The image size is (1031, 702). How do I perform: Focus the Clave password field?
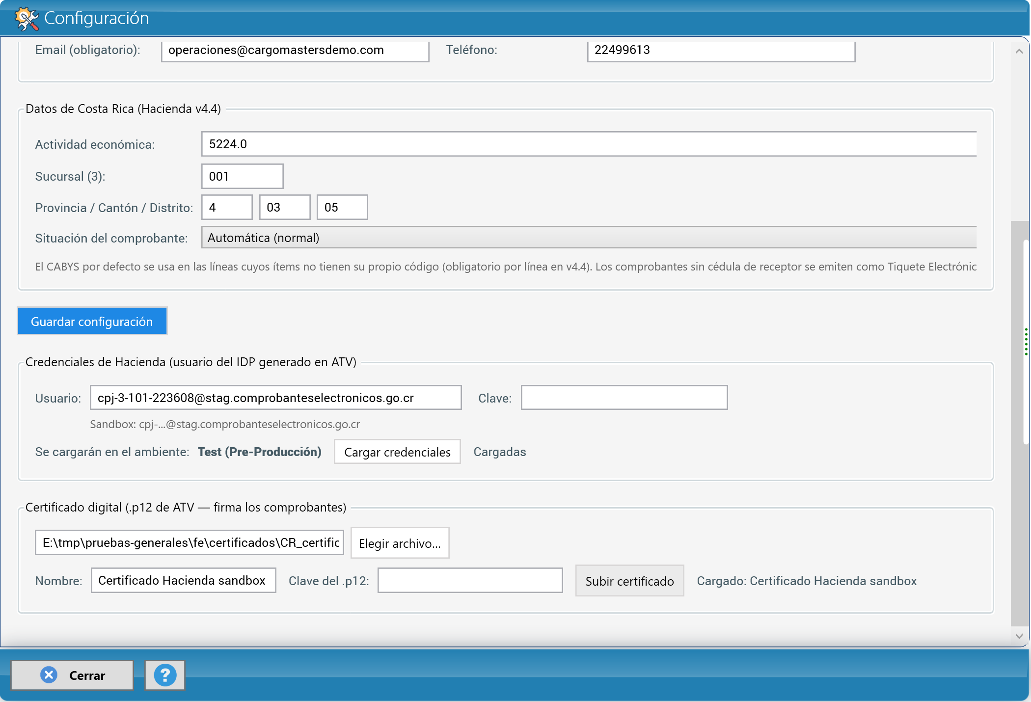624,398
